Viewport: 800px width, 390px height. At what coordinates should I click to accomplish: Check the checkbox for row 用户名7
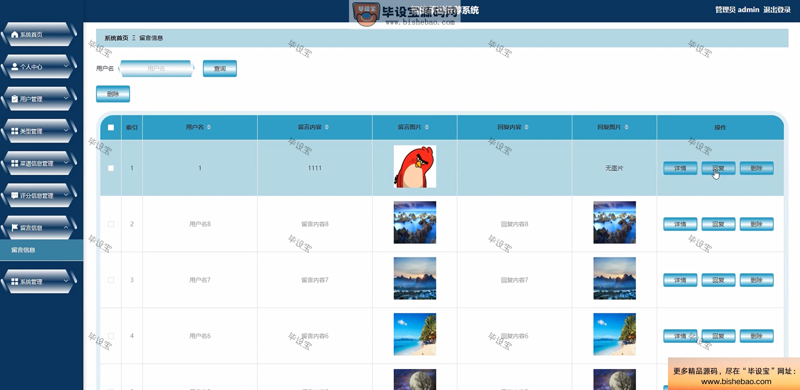(111, 280)
